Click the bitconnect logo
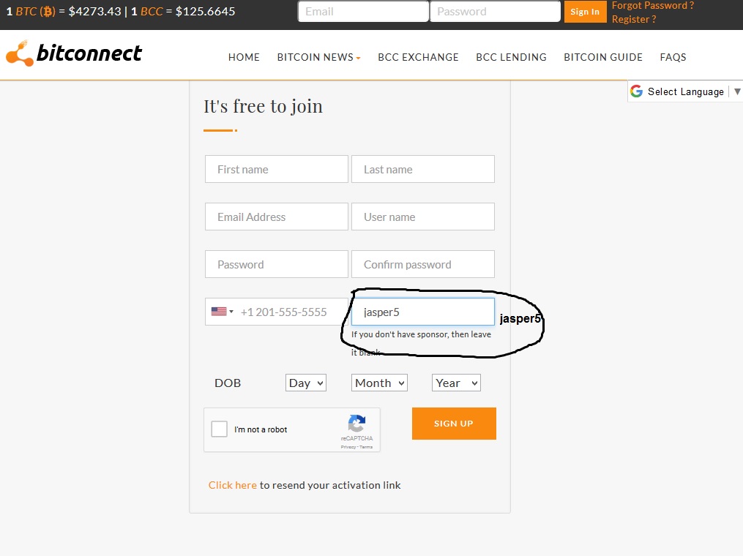The width and height of the screenshot is (743, 556). tap(74, 53)
